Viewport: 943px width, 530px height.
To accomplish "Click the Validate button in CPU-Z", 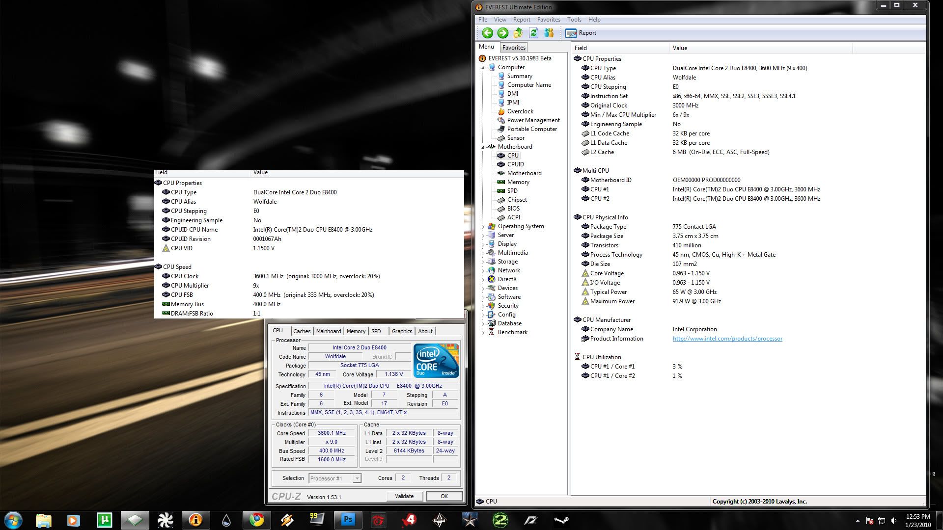I will [x=404, y=496].
